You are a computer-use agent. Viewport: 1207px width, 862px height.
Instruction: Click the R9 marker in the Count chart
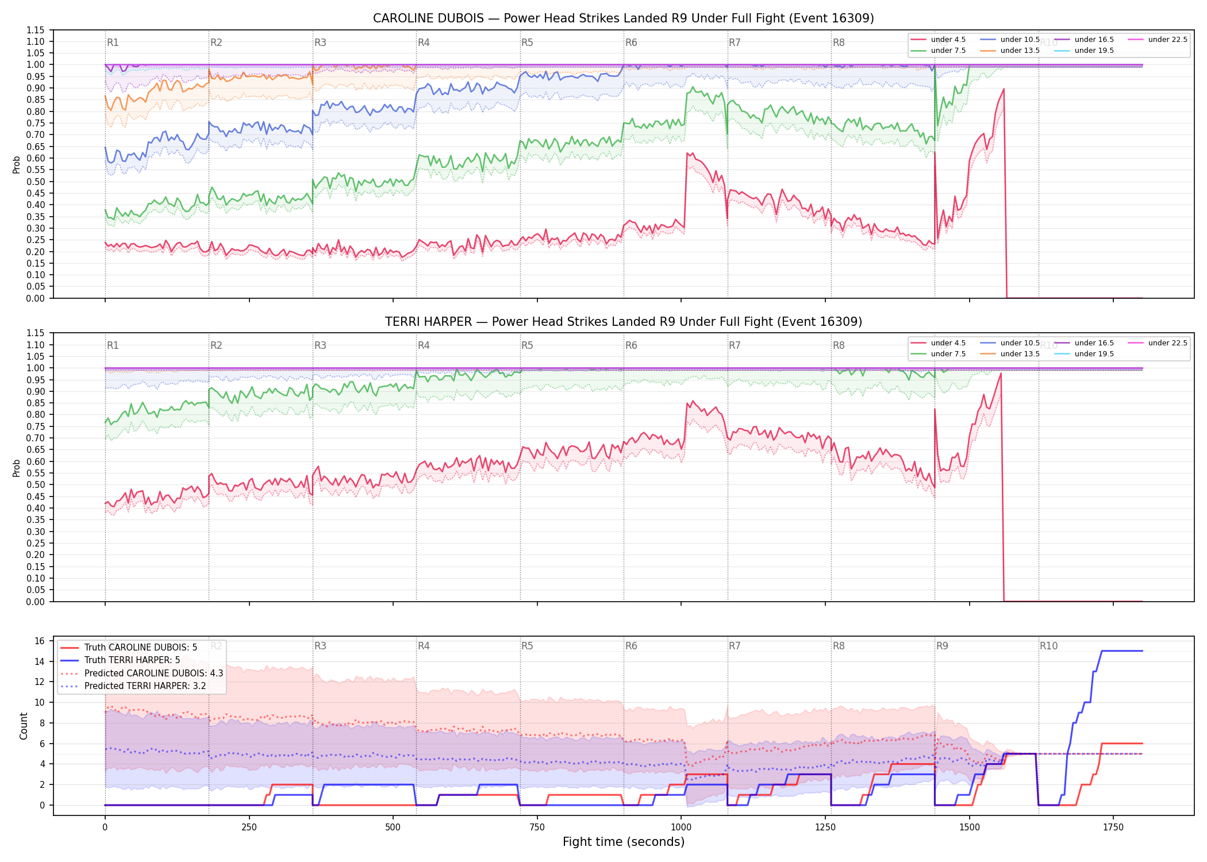tap(942, 646)
